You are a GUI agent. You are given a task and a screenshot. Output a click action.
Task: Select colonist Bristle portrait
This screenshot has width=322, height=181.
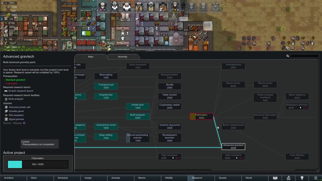tap(139, 7)
